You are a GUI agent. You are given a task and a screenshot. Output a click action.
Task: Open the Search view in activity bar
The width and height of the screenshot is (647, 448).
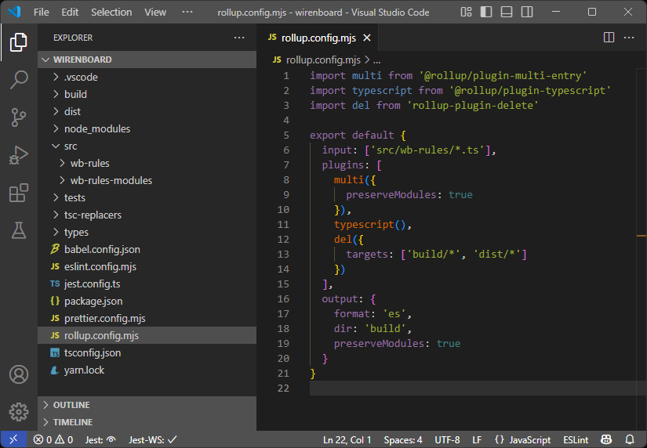pyautogui.click(x=19, y=79)
